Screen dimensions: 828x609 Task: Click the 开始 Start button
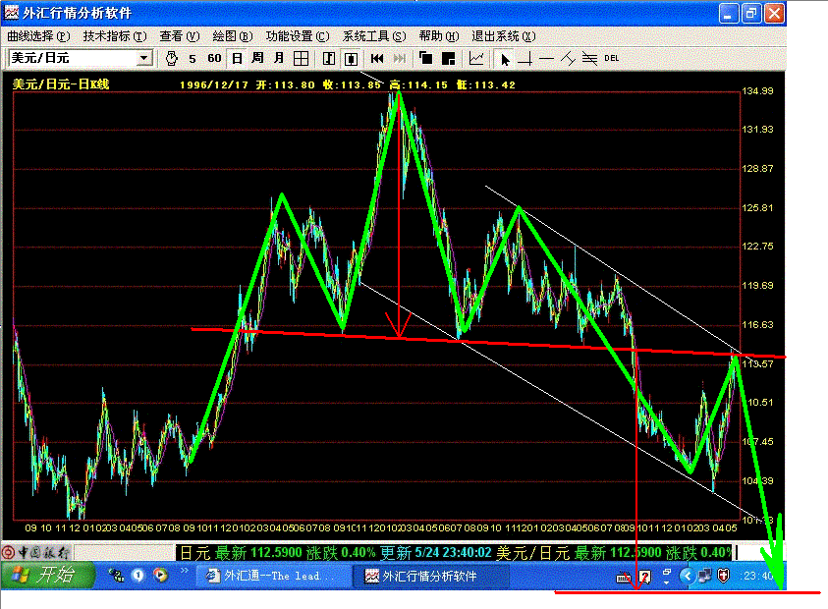coord(45,576)
